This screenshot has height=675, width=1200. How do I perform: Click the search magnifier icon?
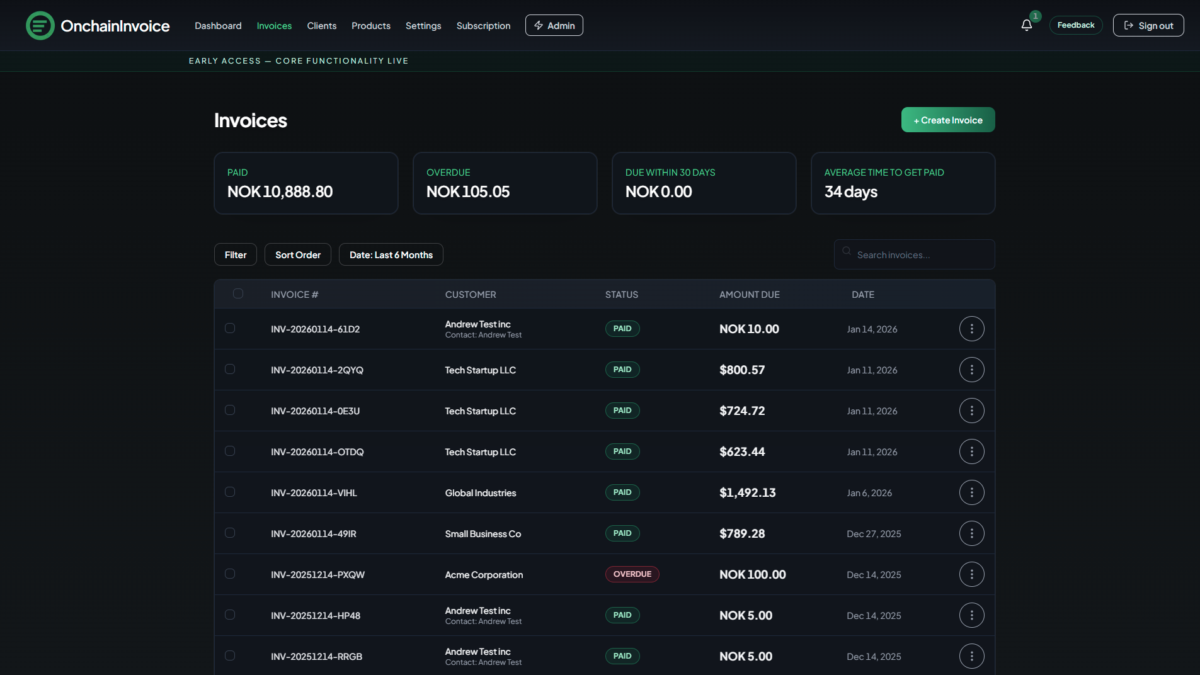[847, 251]
